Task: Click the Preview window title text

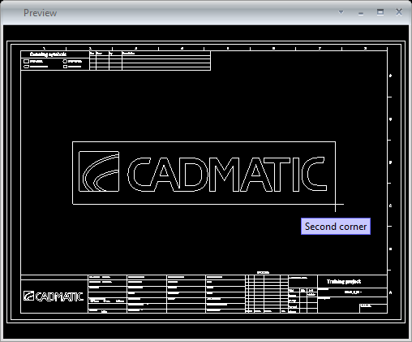Action: click(x=40, y=13)
